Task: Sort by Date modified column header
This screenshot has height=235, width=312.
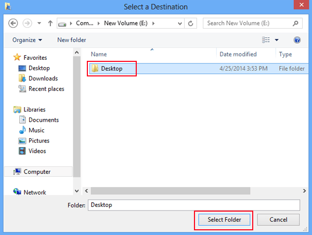Action: click(x=238, y=54)
